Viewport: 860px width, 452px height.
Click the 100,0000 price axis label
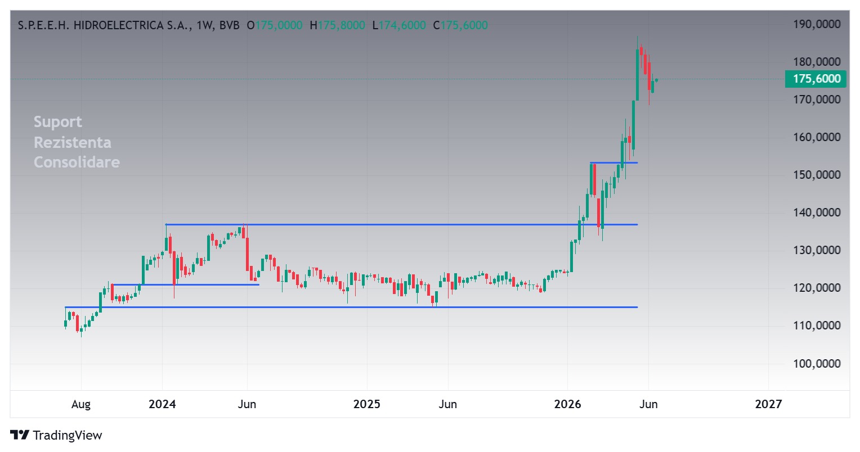tap(817, 364)
